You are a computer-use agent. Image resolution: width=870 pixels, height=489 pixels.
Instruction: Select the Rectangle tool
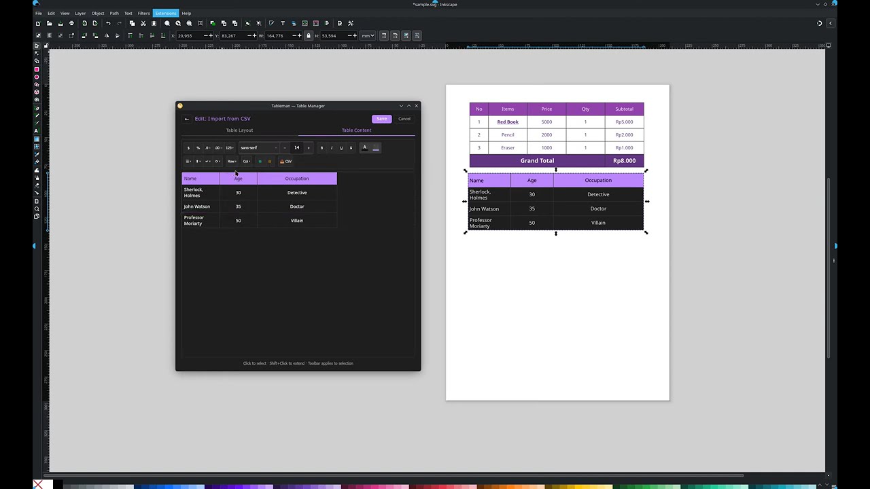tap(37, 69)
